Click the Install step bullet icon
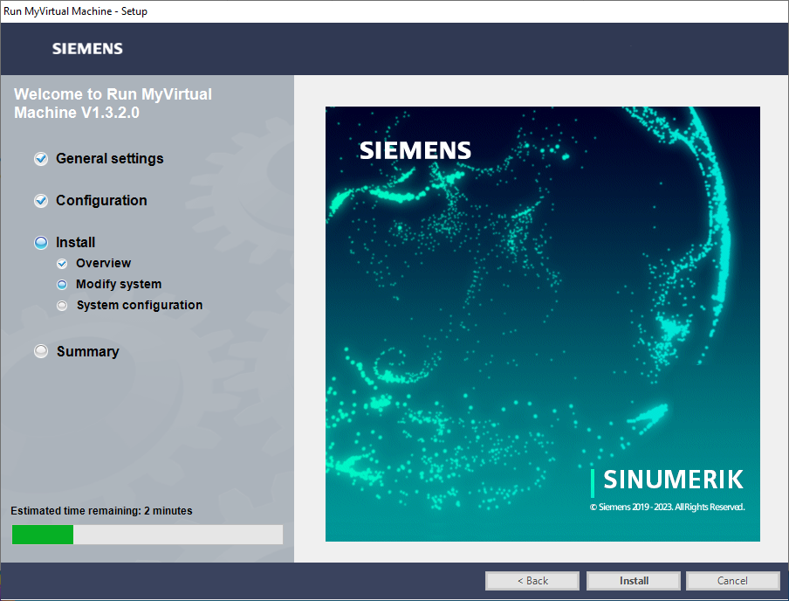This screenshot has width=789, height=601. point(41,243)
